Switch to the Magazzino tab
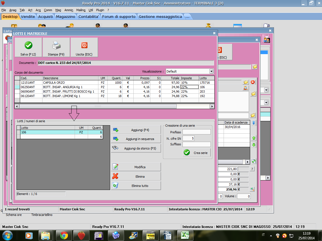Screen dimensions: 322x241 pos(65,17)
